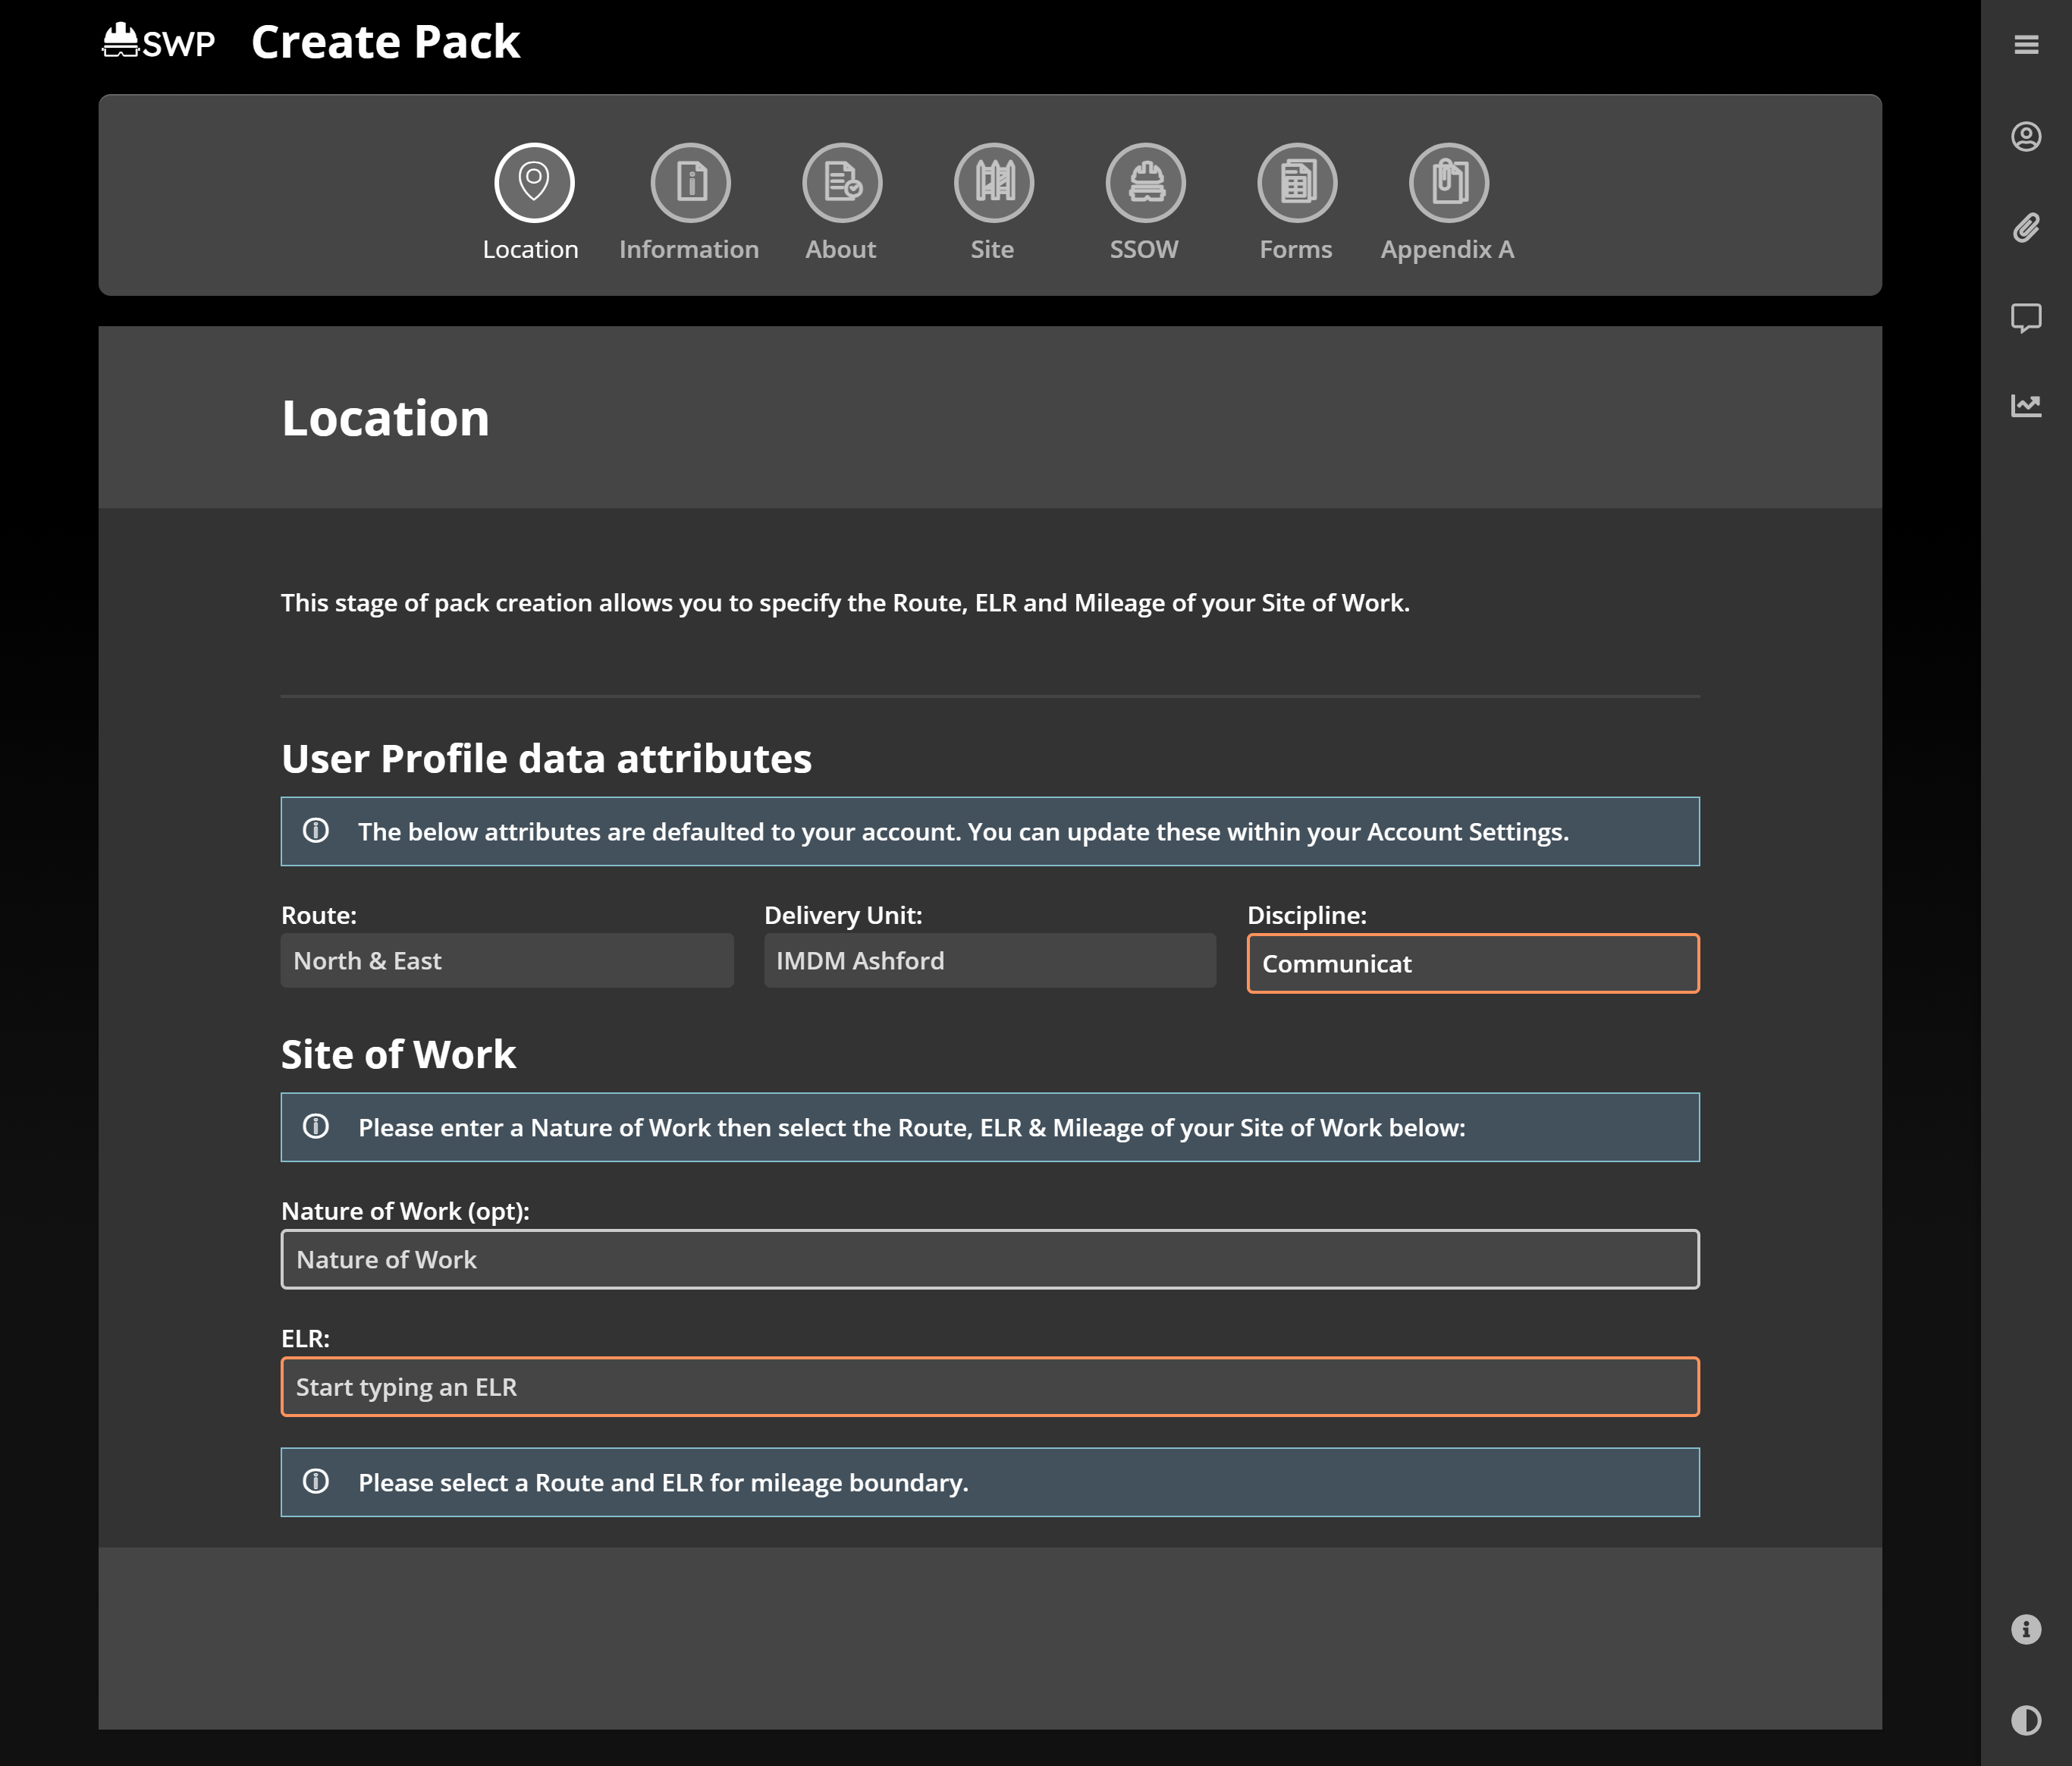Switch to the Information step

tap(689, 183)
